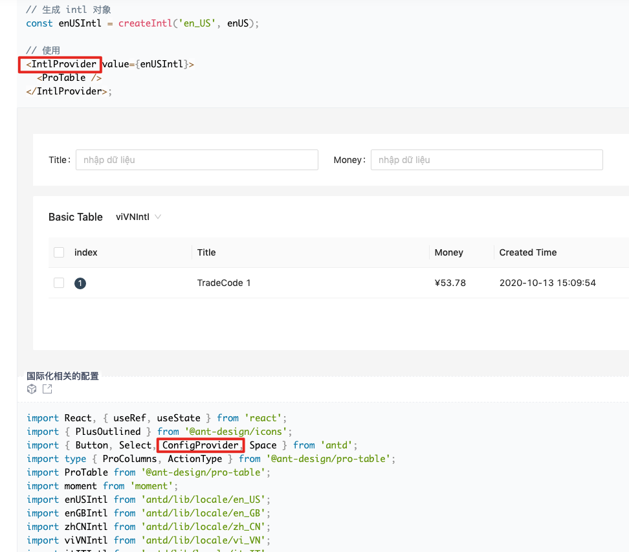Select the ¥53.78 money value
The image size is (629, 552).
[x=450, y=283]
